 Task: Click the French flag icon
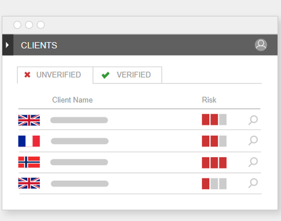click(29, 141)
